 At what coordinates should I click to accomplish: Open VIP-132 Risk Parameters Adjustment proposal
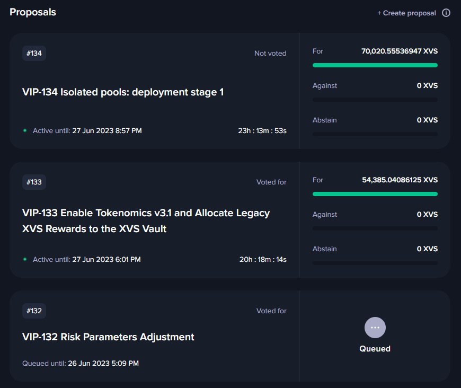coord(108,337)
